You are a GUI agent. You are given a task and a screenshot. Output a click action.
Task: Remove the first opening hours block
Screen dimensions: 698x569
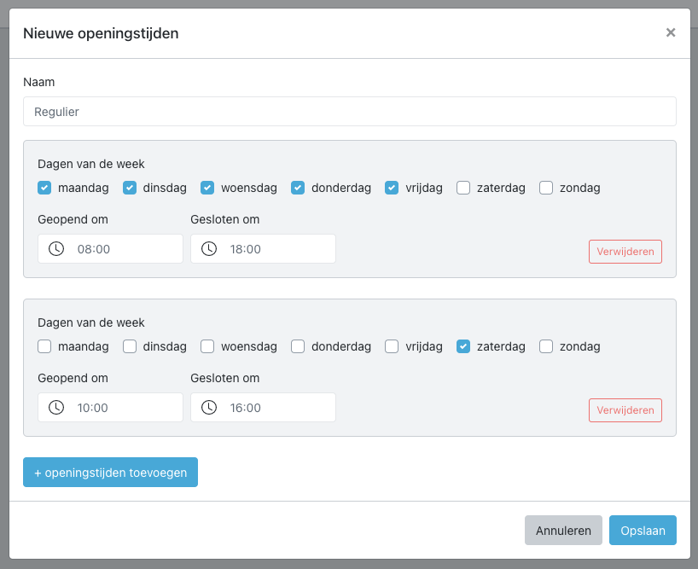625,252
